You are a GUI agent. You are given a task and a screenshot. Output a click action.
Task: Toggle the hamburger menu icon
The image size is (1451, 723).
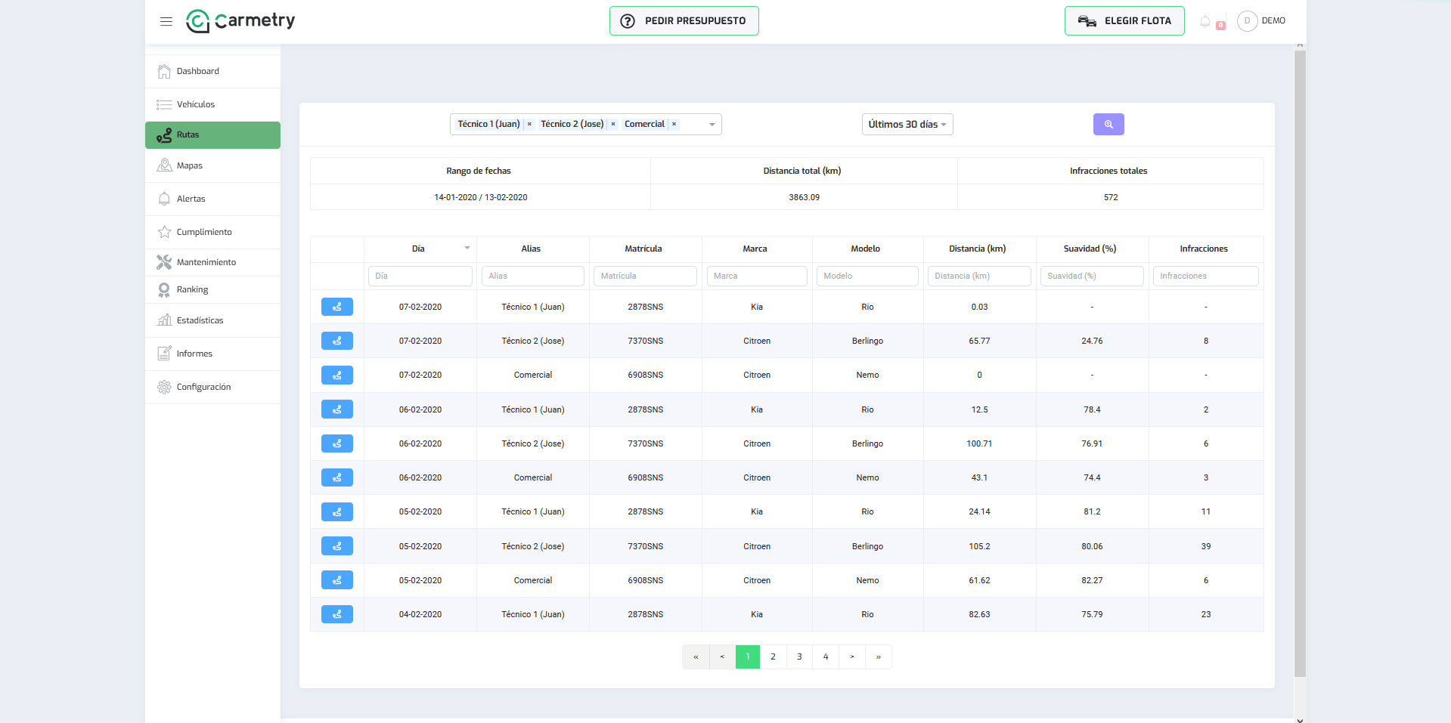click(x=166, y=21)
